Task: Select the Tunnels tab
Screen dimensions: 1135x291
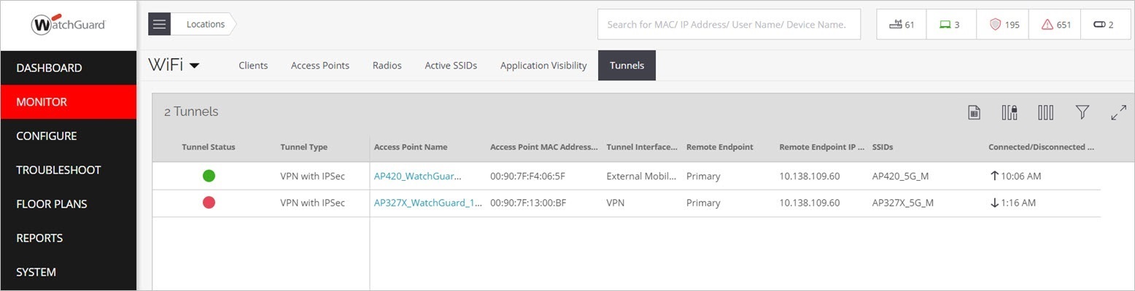Action: pos(627,65)
